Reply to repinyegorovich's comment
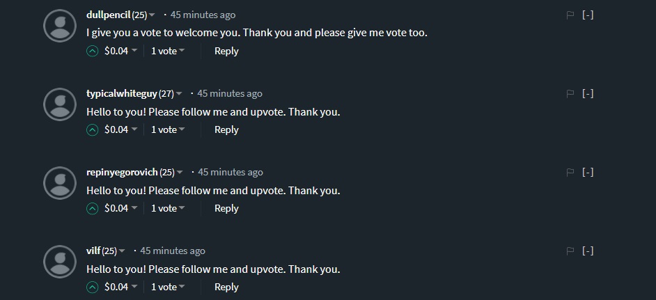Screen dimensions: 656x300 click(226, 208)
